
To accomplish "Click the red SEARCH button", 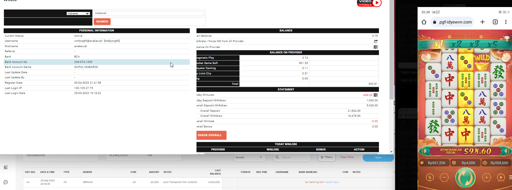I will point(102,22).
